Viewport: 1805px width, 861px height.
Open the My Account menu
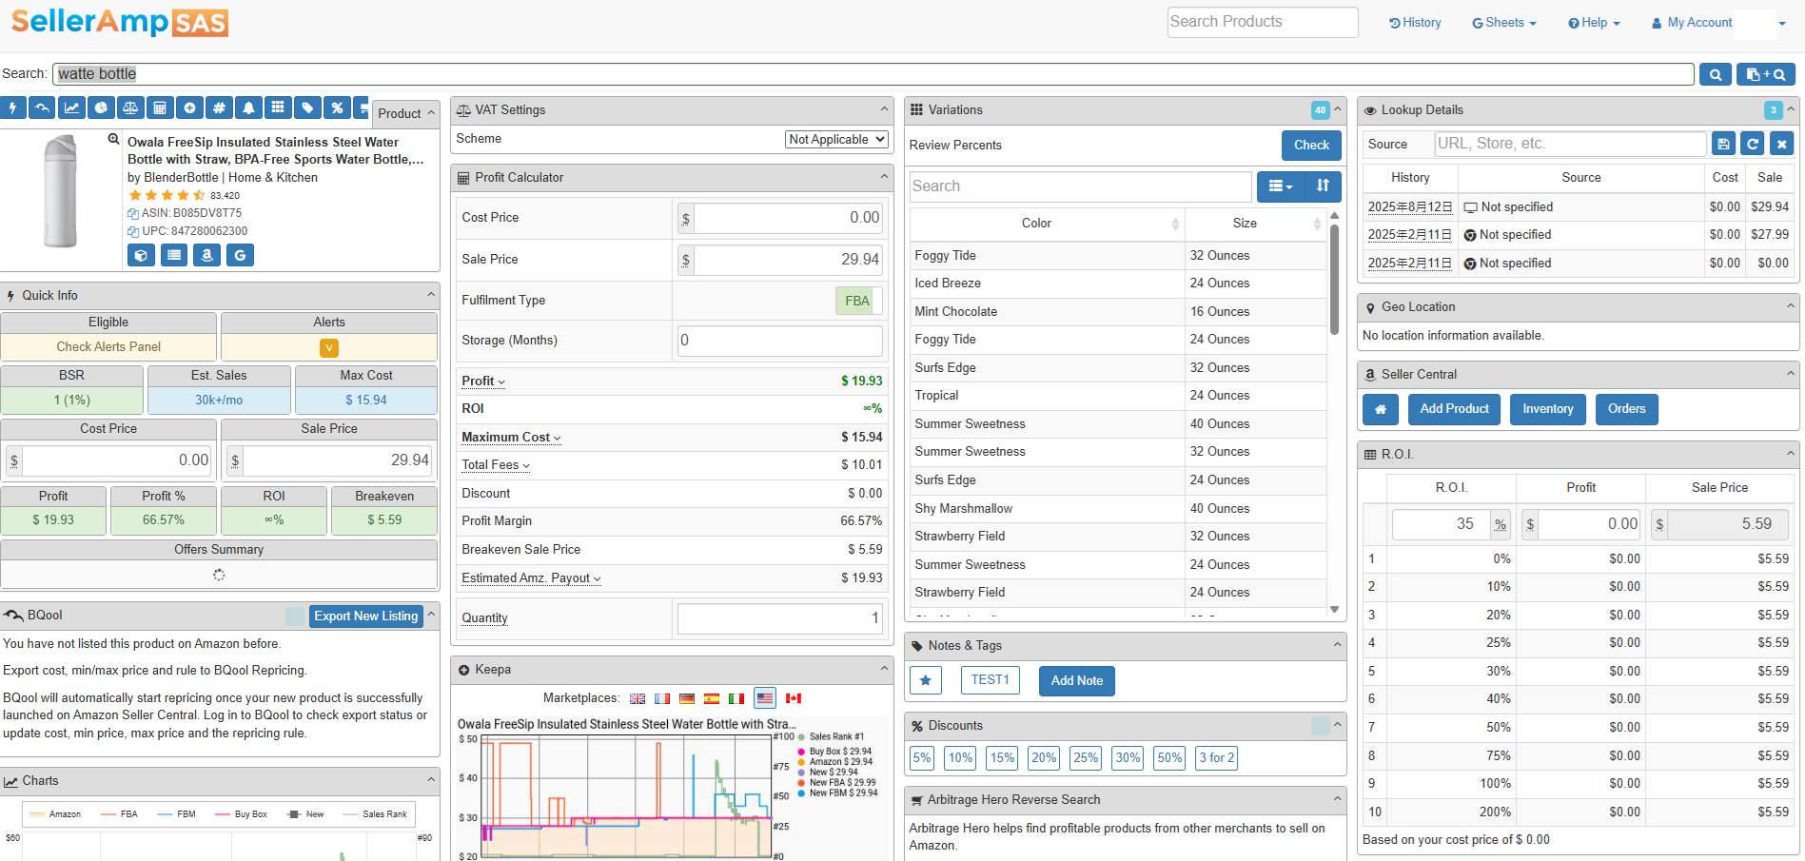coord(1718,23)
